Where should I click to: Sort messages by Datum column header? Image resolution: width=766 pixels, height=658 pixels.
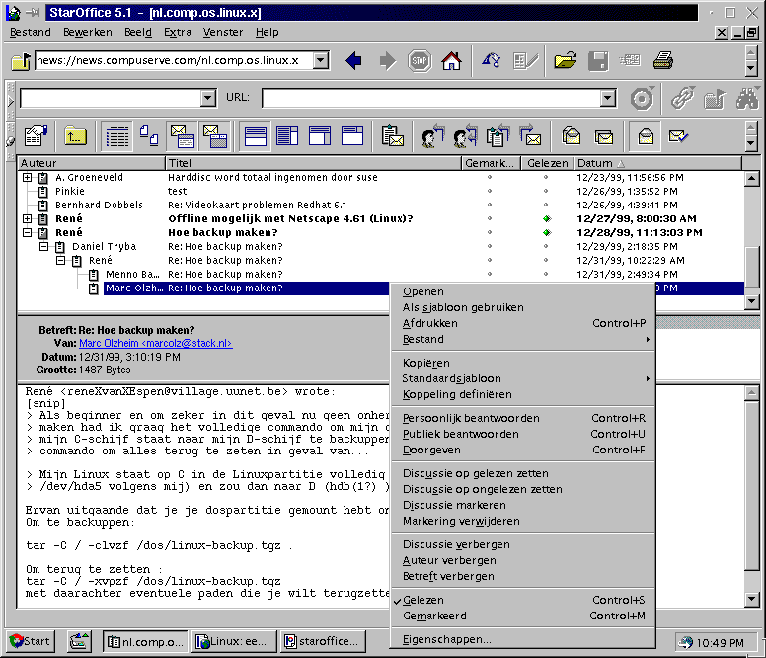657,163
